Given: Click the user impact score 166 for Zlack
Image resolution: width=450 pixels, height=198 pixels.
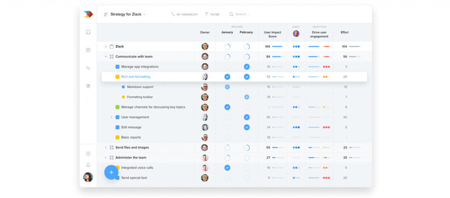Looking at the screenshot, I should (x=268, y=46).
